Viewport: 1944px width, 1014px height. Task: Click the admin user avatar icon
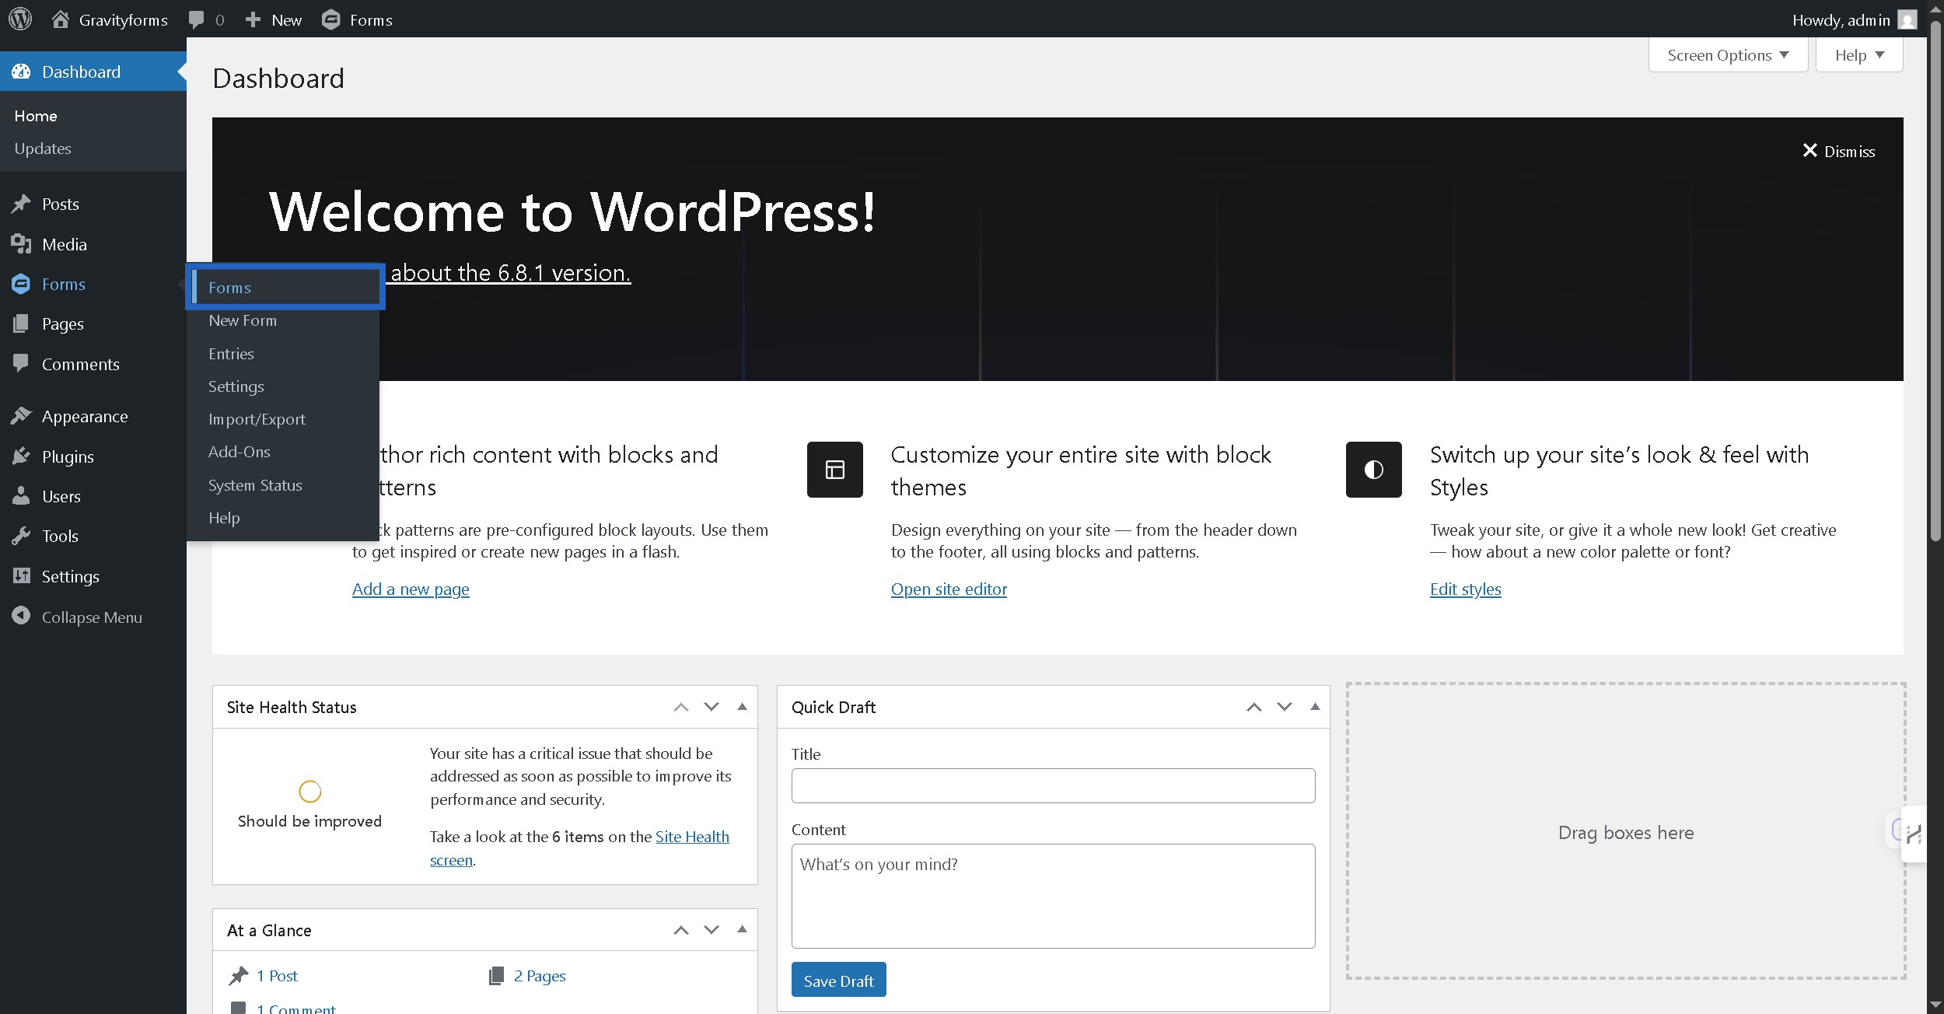coord(1907,19)
